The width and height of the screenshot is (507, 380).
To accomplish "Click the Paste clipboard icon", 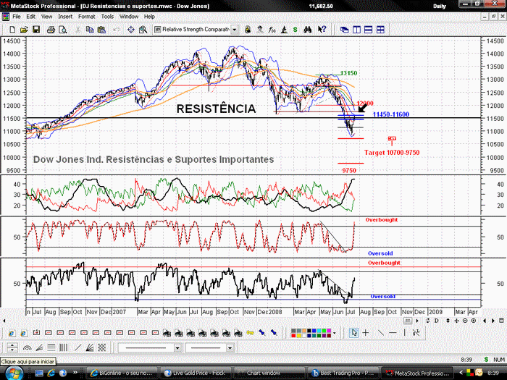I will tap(101, 30).
